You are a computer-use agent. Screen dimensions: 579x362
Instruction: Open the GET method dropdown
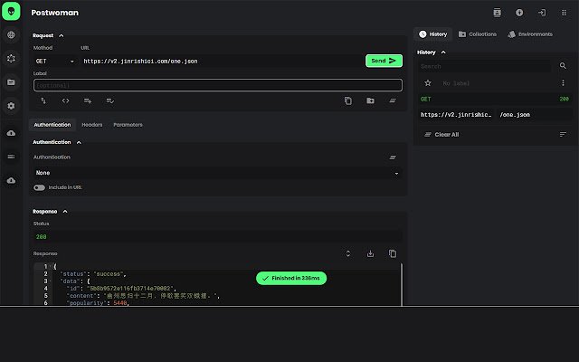coord(54,61)
